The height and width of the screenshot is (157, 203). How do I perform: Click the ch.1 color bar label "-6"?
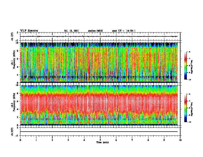tap(189, 52)
